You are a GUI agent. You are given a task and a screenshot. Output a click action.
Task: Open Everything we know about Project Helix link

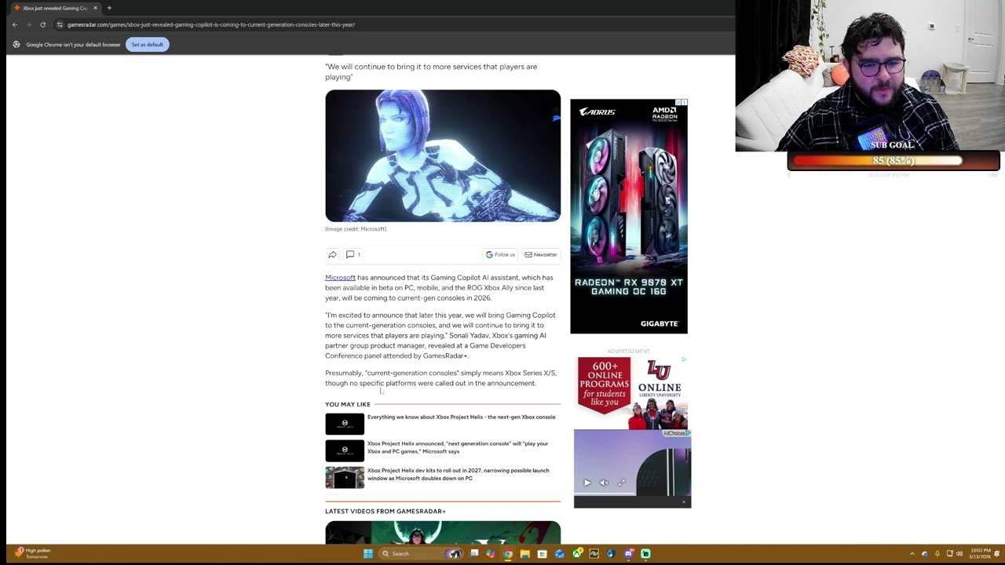coord(461,417)
